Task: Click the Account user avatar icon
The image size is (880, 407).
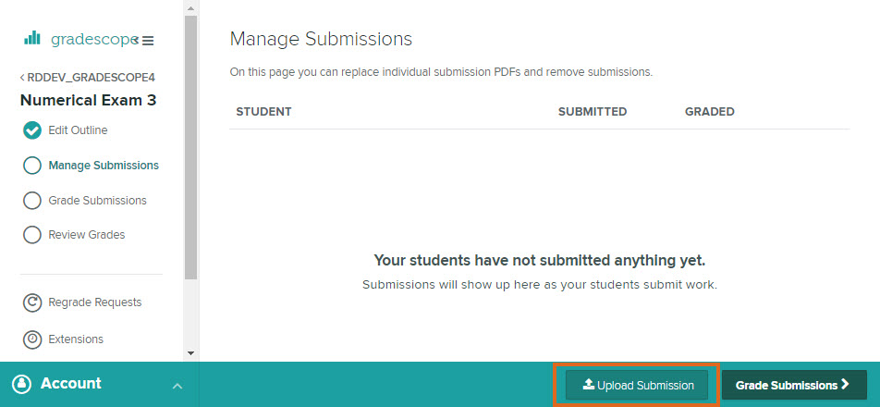Action: click(21, 384)
